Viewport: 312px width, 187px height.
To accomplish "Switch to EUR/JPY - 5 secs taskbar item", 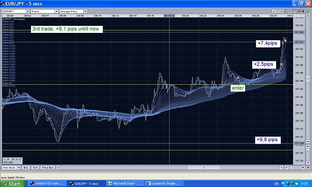I will (86, 184).
